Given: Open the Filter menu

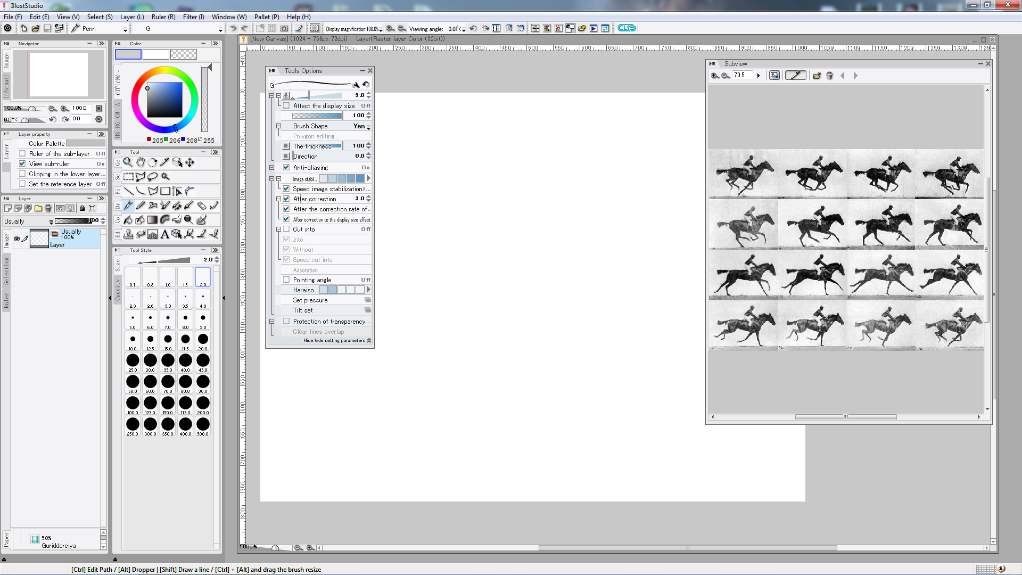Looking at the screenshot, I should tap(193, 17).
